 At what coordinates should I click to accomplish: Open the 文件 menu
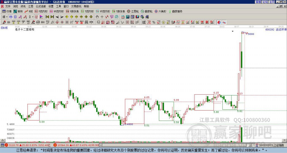pyautogui.click(x=8, y=6)
